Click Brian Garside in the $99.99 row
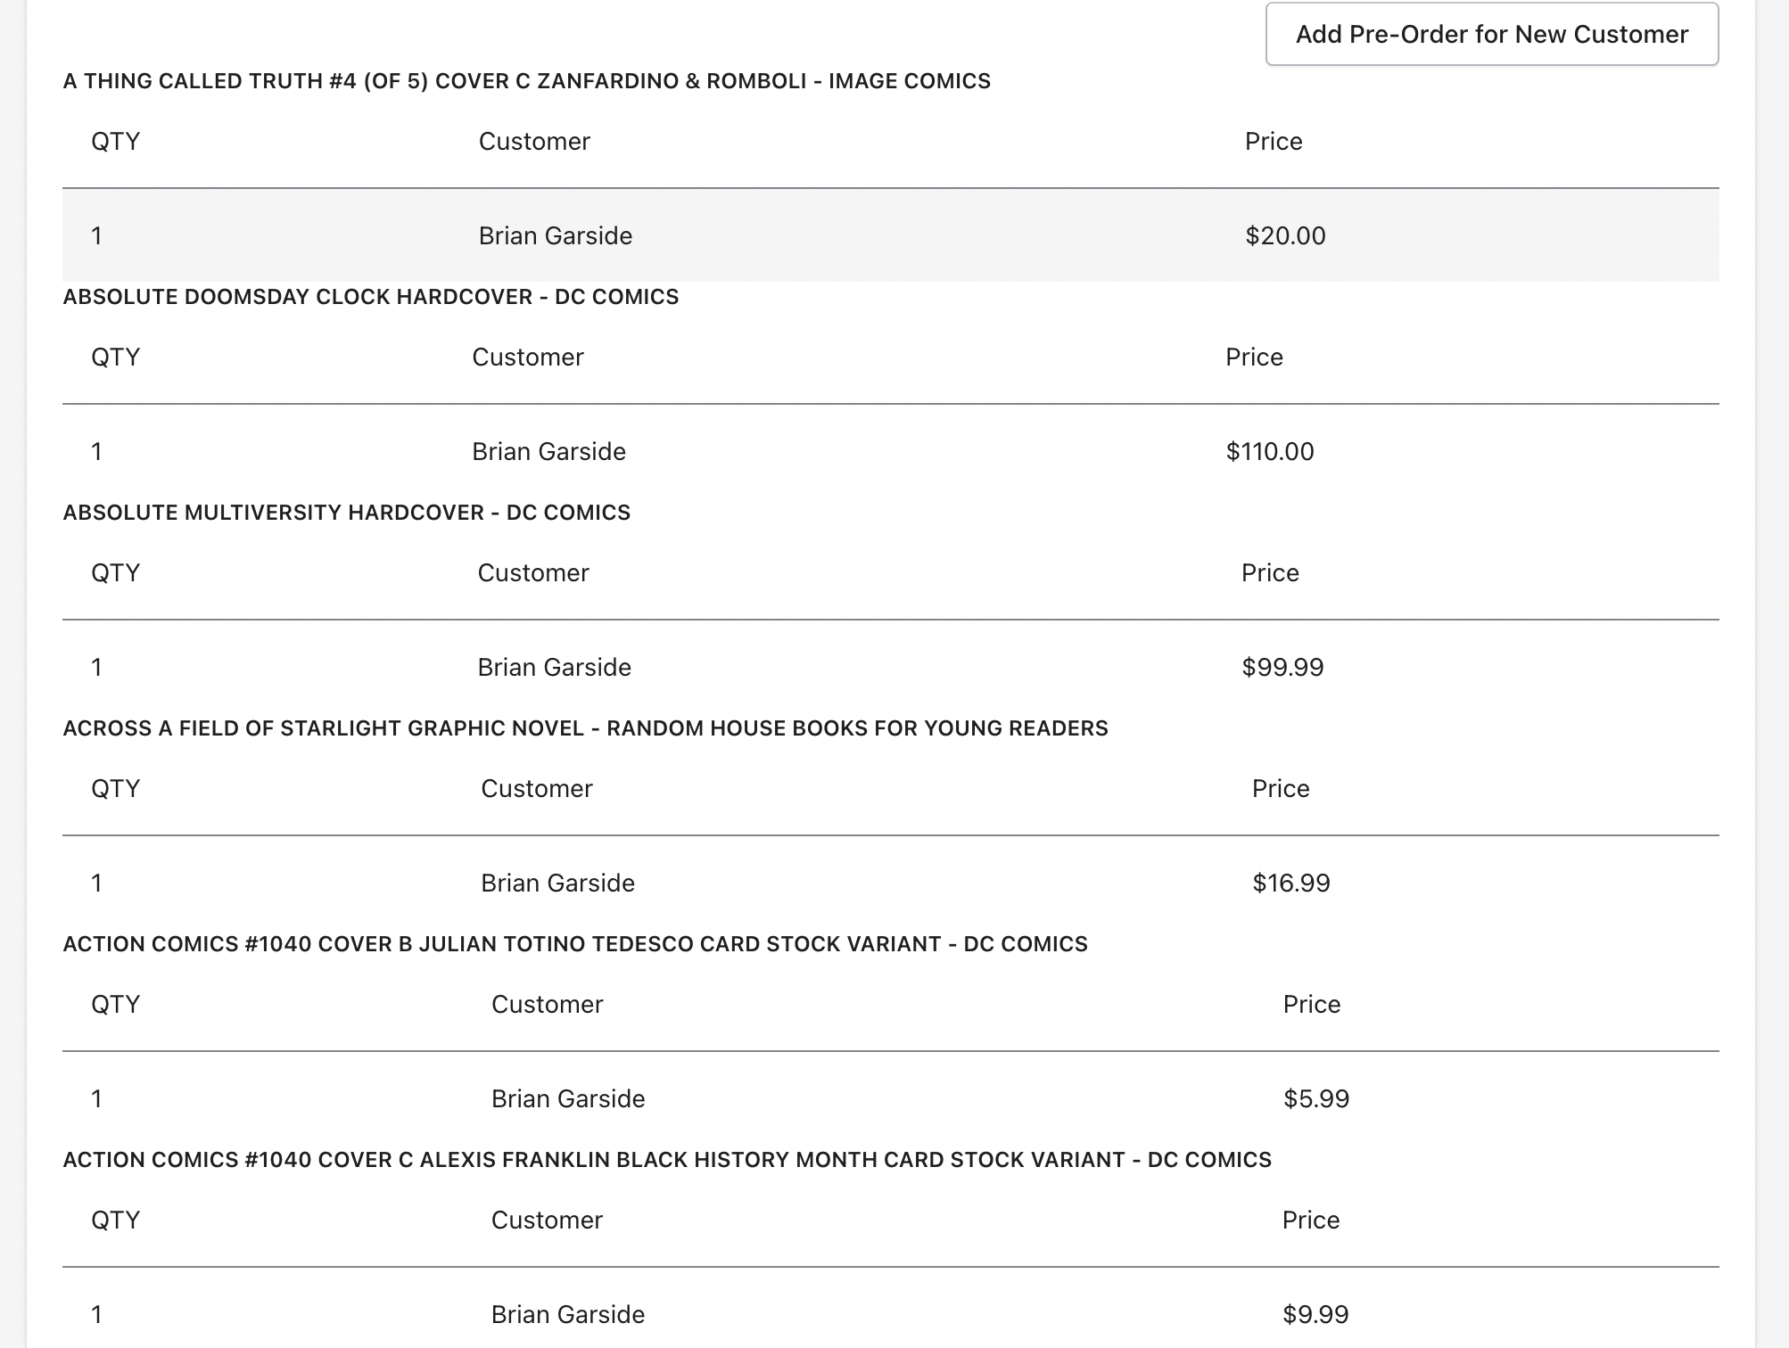The image size is (1789, 1348). 555,668
